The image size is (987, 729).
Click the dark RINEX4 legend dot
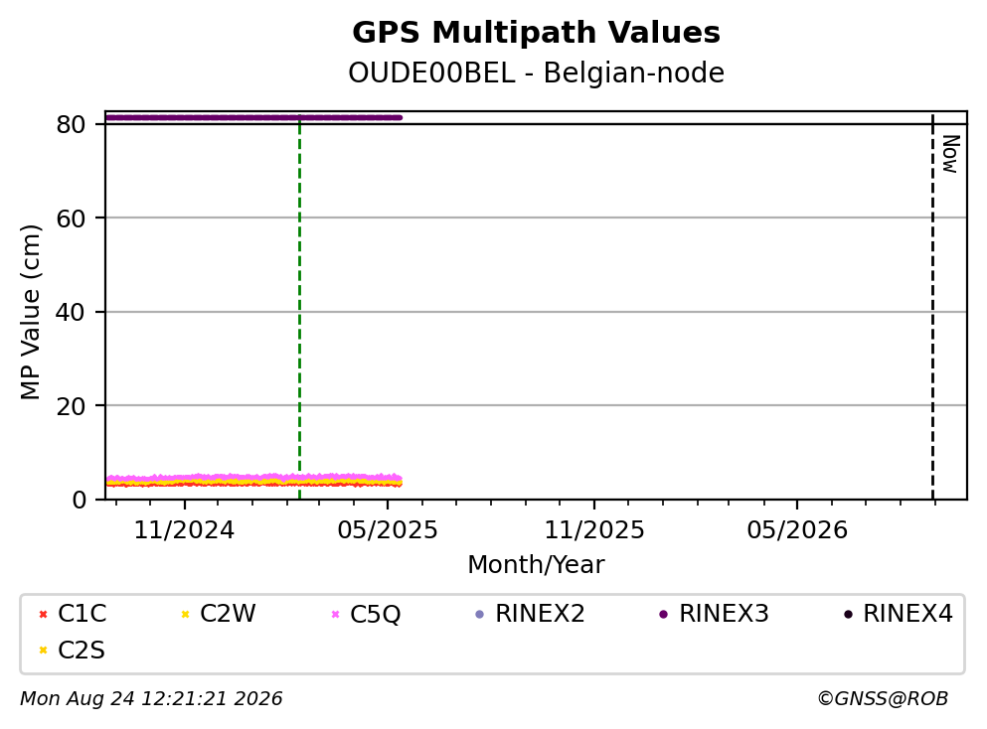848,614
